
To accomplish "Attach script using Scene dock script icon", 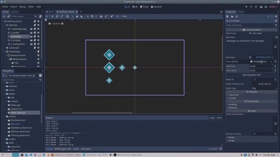I will (40, 17).
